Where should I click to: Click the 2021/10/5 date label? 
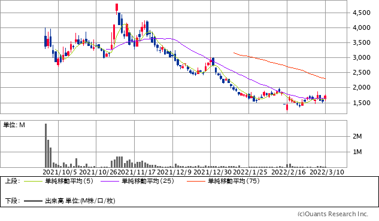point(60,172)
